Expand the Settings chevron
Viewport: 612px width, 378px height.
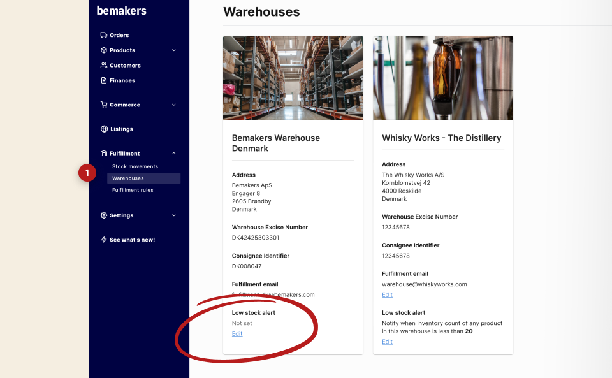(x=174, y=215)
